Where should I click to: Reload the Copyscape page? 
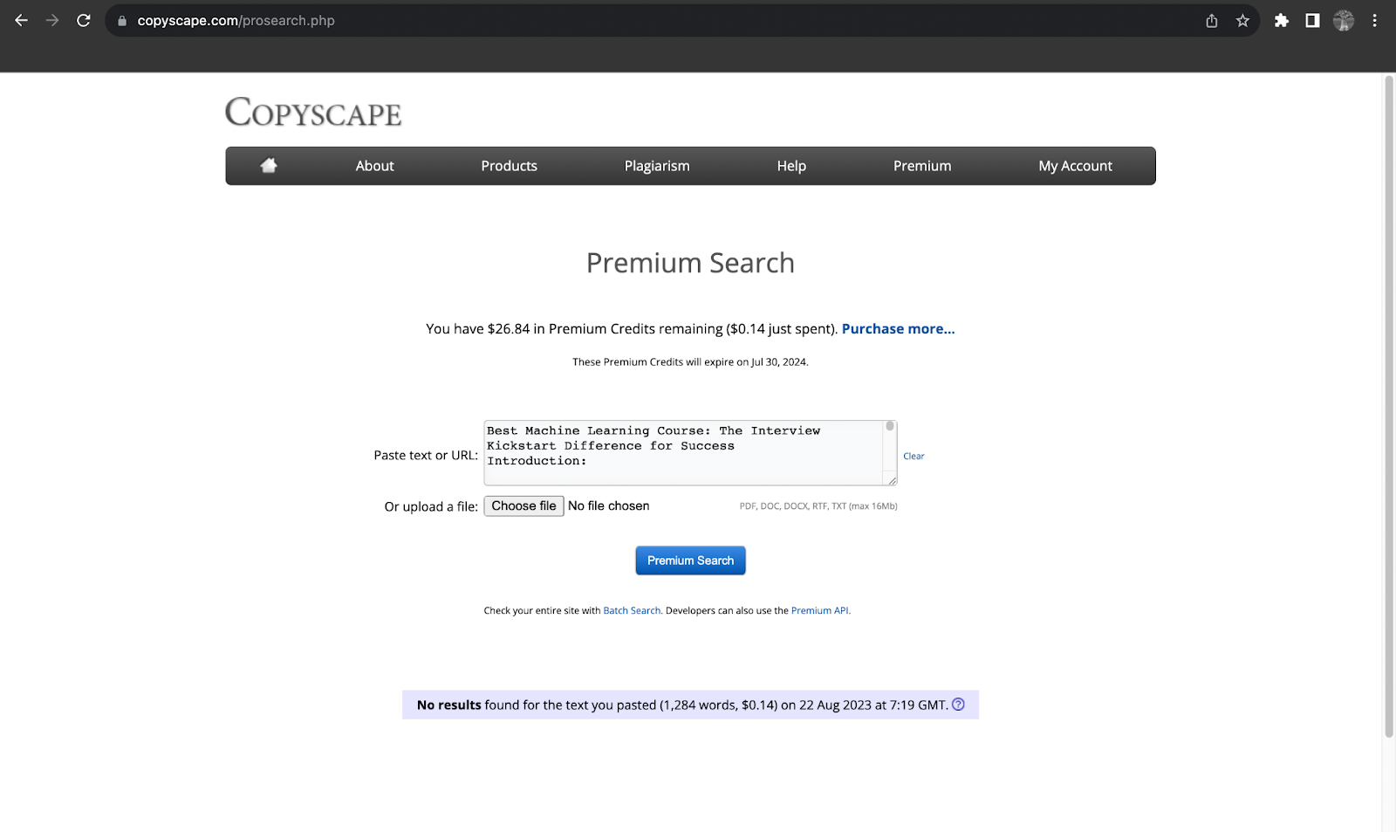click(x=84, y=20)
